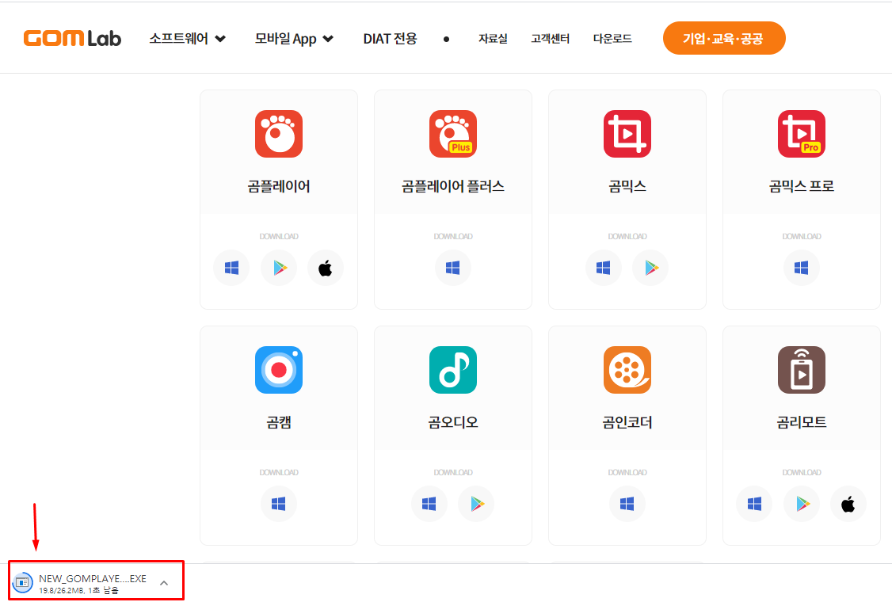Download 곰플레이어 플러스 for Windows
The width and height of the screenshot is (892, 602).
tap(453, 268)
